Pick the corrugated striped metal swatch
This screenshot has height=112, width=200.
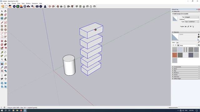pyautogui.click(x=185, y=50)
